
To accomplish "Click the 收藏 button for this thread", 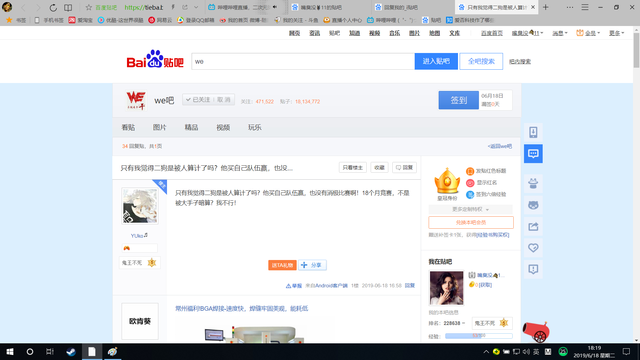I will tap(379, 167).
